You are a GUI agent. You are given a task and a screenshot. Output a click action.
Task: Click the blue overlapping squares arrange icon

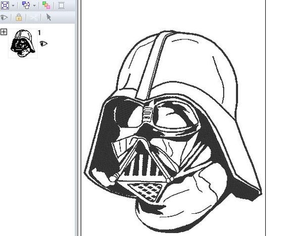26,6
